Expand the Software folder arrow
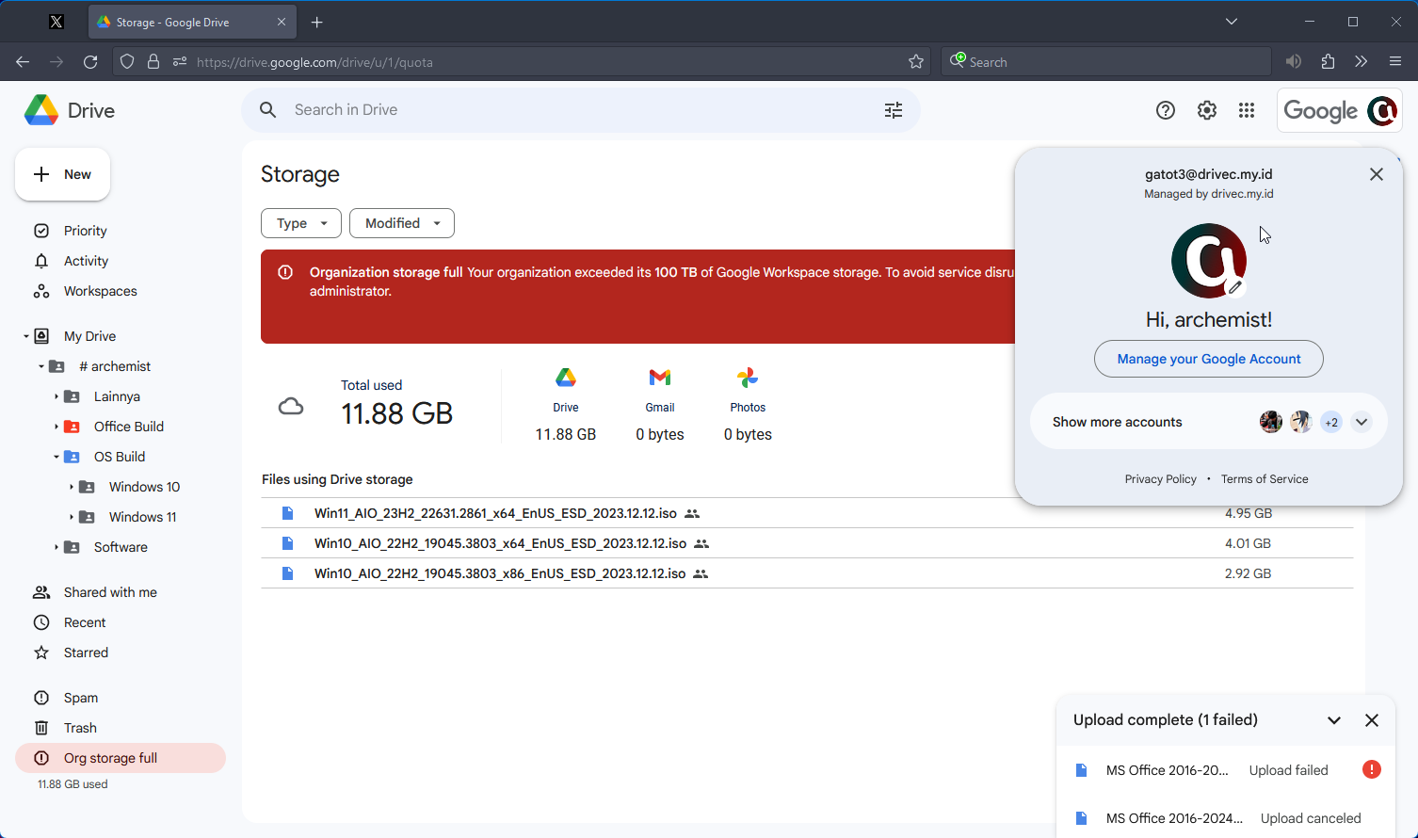1418x838 pixels. 56,547
